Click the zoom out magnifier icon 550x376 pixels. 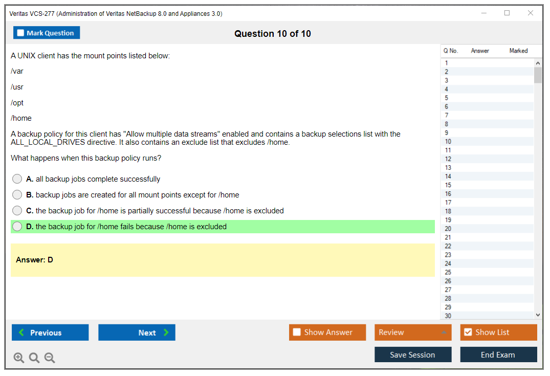(x=50, y=358)
